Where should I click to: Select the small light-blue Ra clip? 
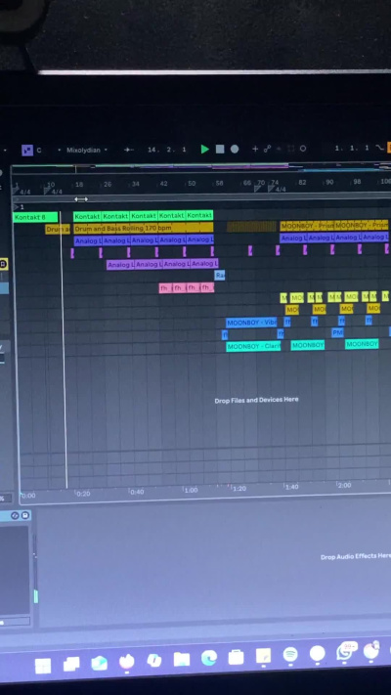(x=220, y=276)
